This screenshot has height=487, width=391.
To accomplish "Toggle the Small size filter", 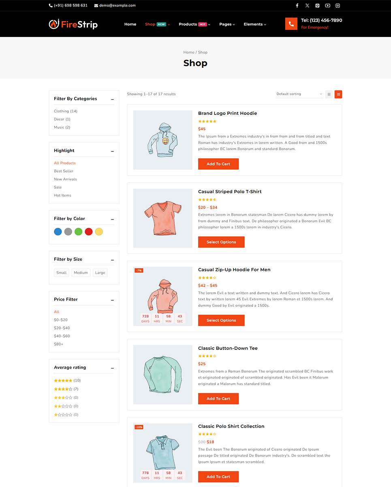I will [62, 273].
